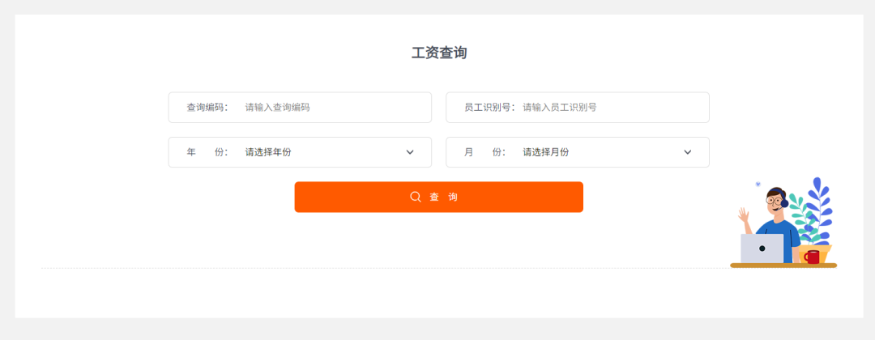The height and width of the screenshot is (340, 875).
Task: Click the magnifier icon on the query button
Action: click(416, 197)
